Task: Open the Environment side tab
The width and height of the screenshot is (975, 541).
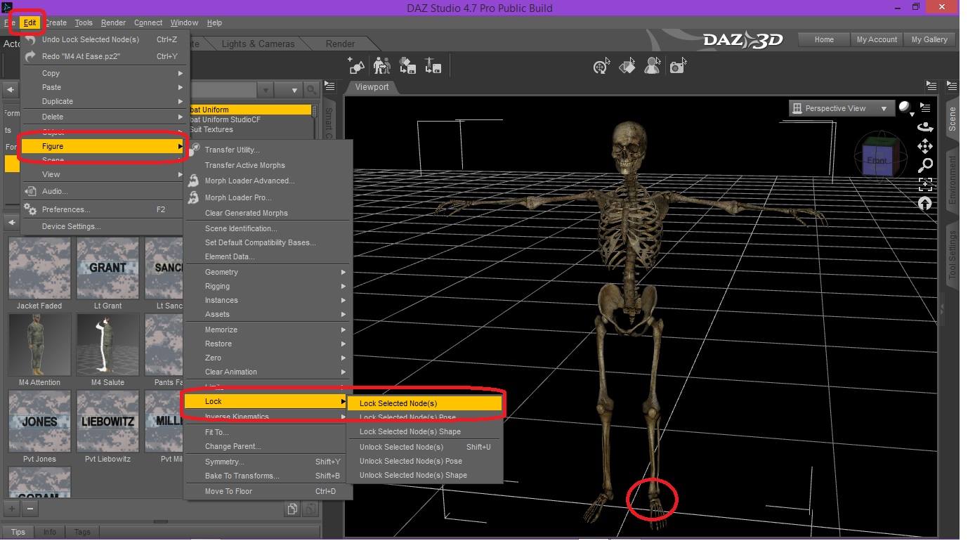Action: [x=953, y=181]
